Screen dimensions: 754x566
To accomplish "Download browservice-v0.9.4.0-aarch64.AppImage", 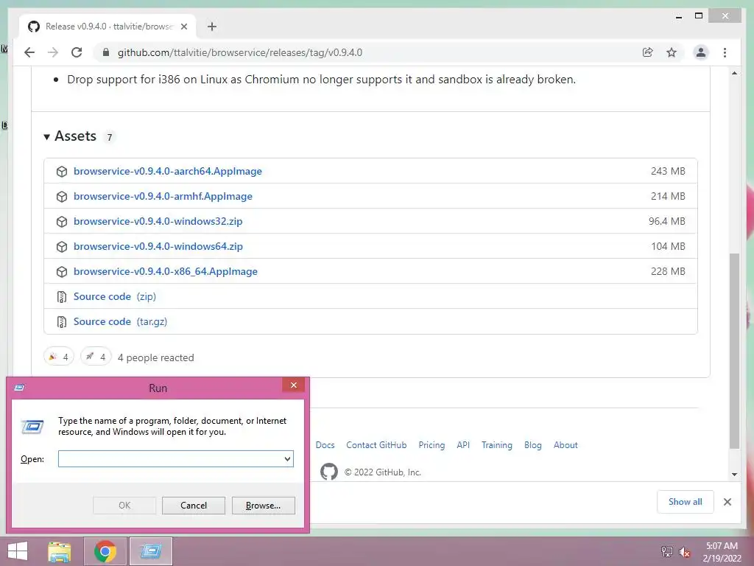I will [167, 171].
